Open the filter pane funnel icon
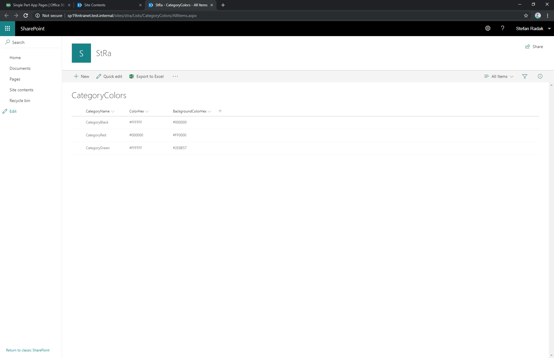Image resolution: width=554 pixels, height=358 pixels. pyautogui.click(x=525, y=76)
